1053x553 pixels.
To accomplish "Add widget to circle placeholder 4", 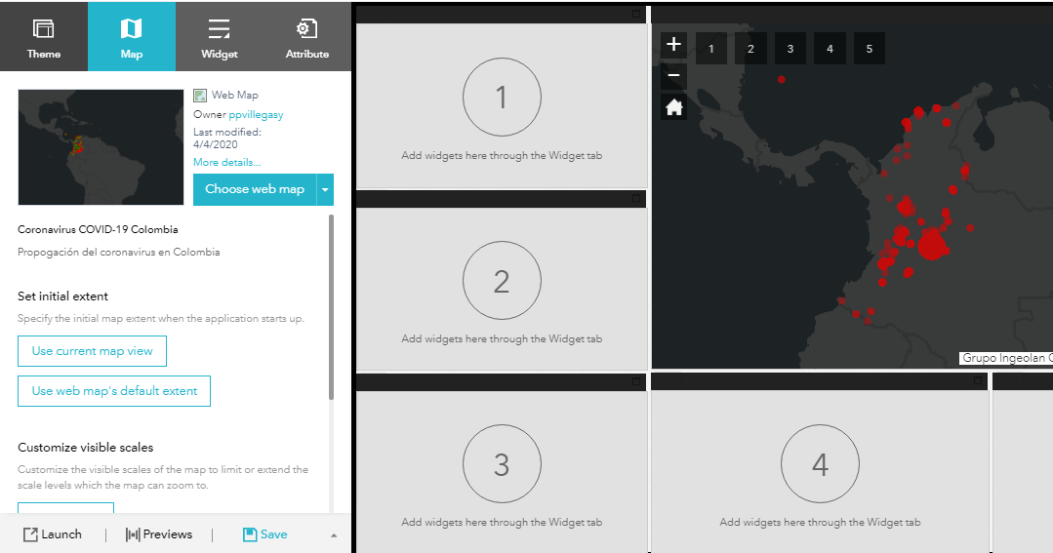I will (x=820, y=463).
